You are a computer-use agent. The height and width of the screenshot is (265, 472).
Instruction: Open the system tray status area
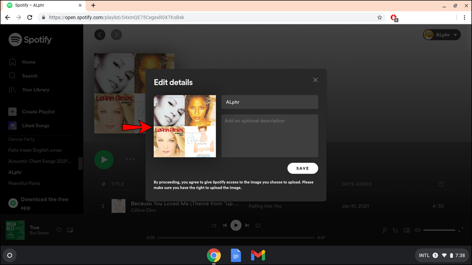[x=442, y=255]
